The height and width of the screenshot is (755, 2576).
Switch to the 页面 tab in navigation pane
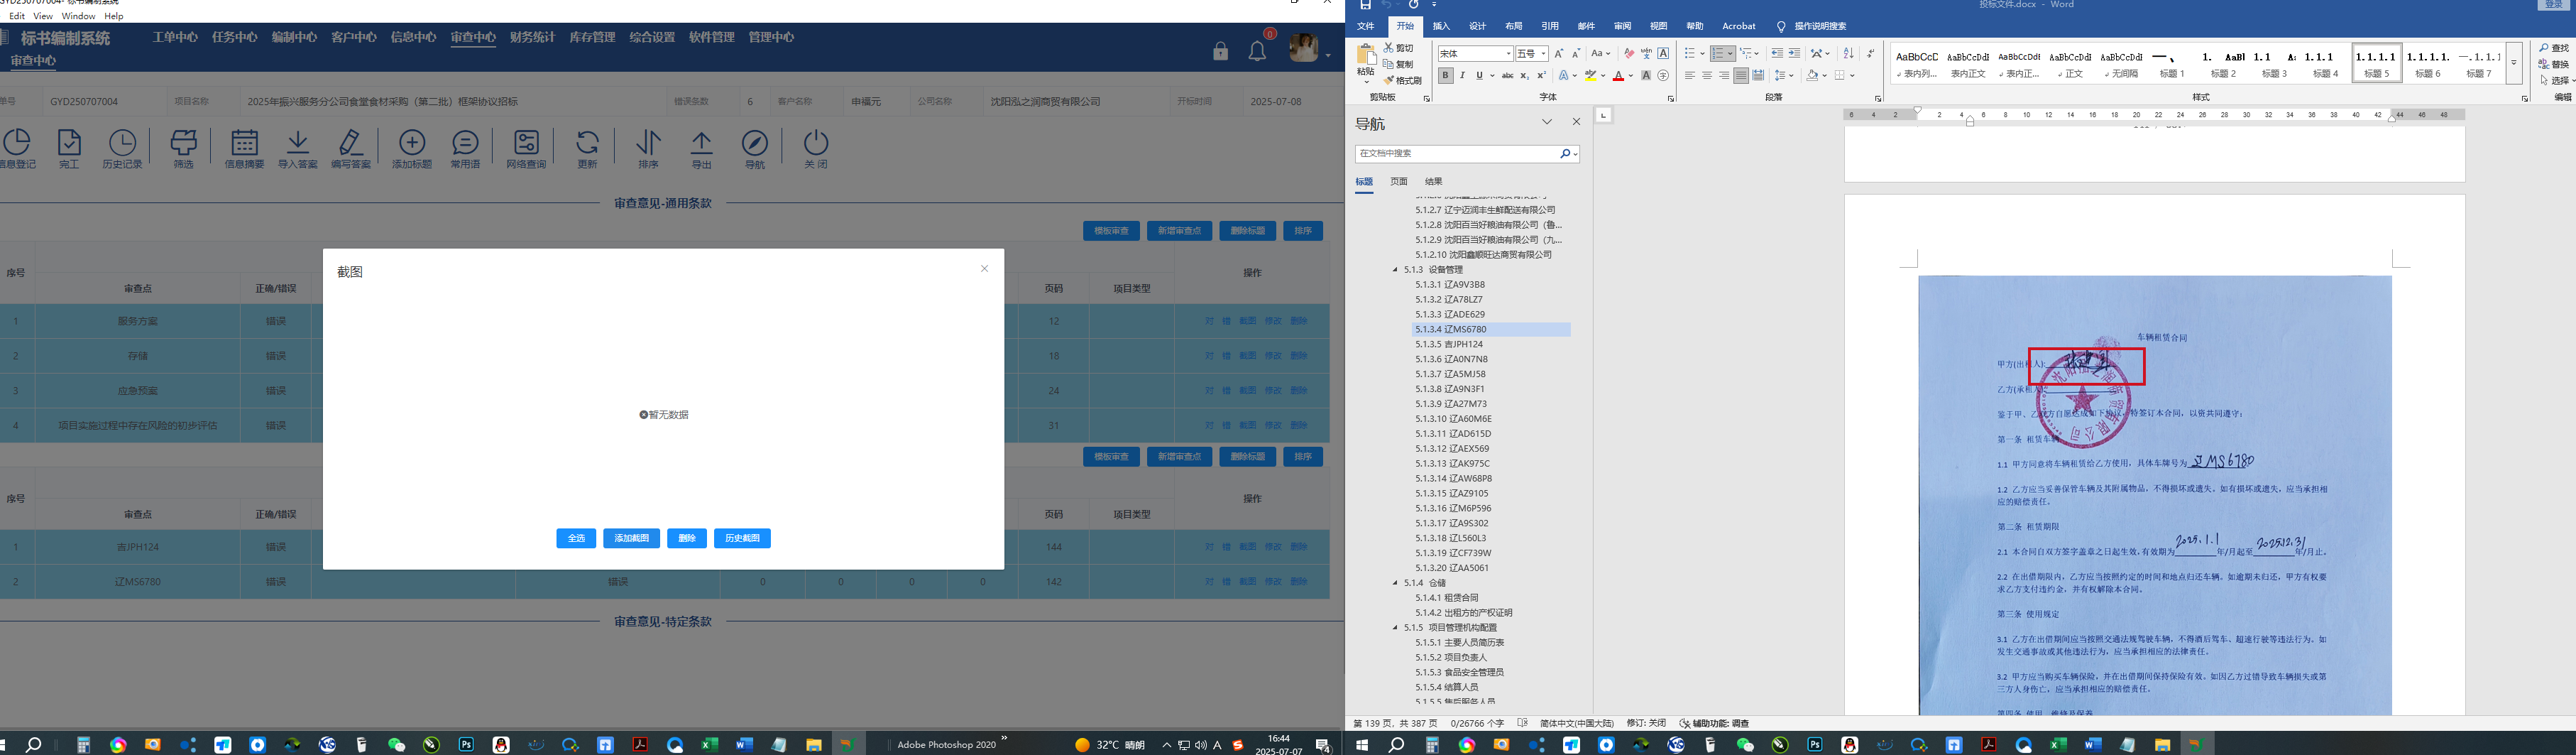1399,181
